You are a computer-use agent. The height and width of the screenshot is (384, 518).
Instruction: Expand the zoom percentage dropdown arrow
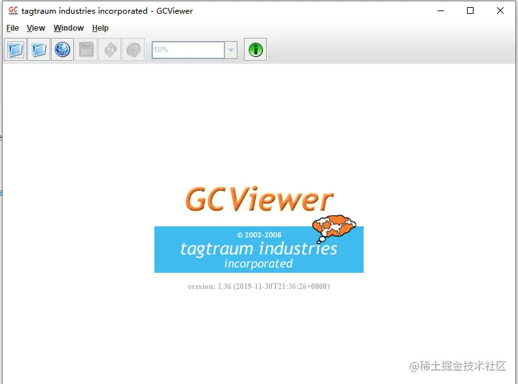point(231,50)
